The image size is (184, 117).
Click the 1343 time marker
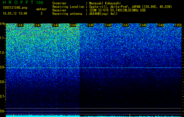pyautogui.click(x=55, y=25)
